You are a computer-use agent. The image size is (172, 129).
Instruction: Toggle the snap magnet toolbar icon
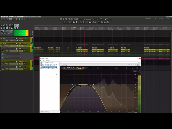point(9,28)
